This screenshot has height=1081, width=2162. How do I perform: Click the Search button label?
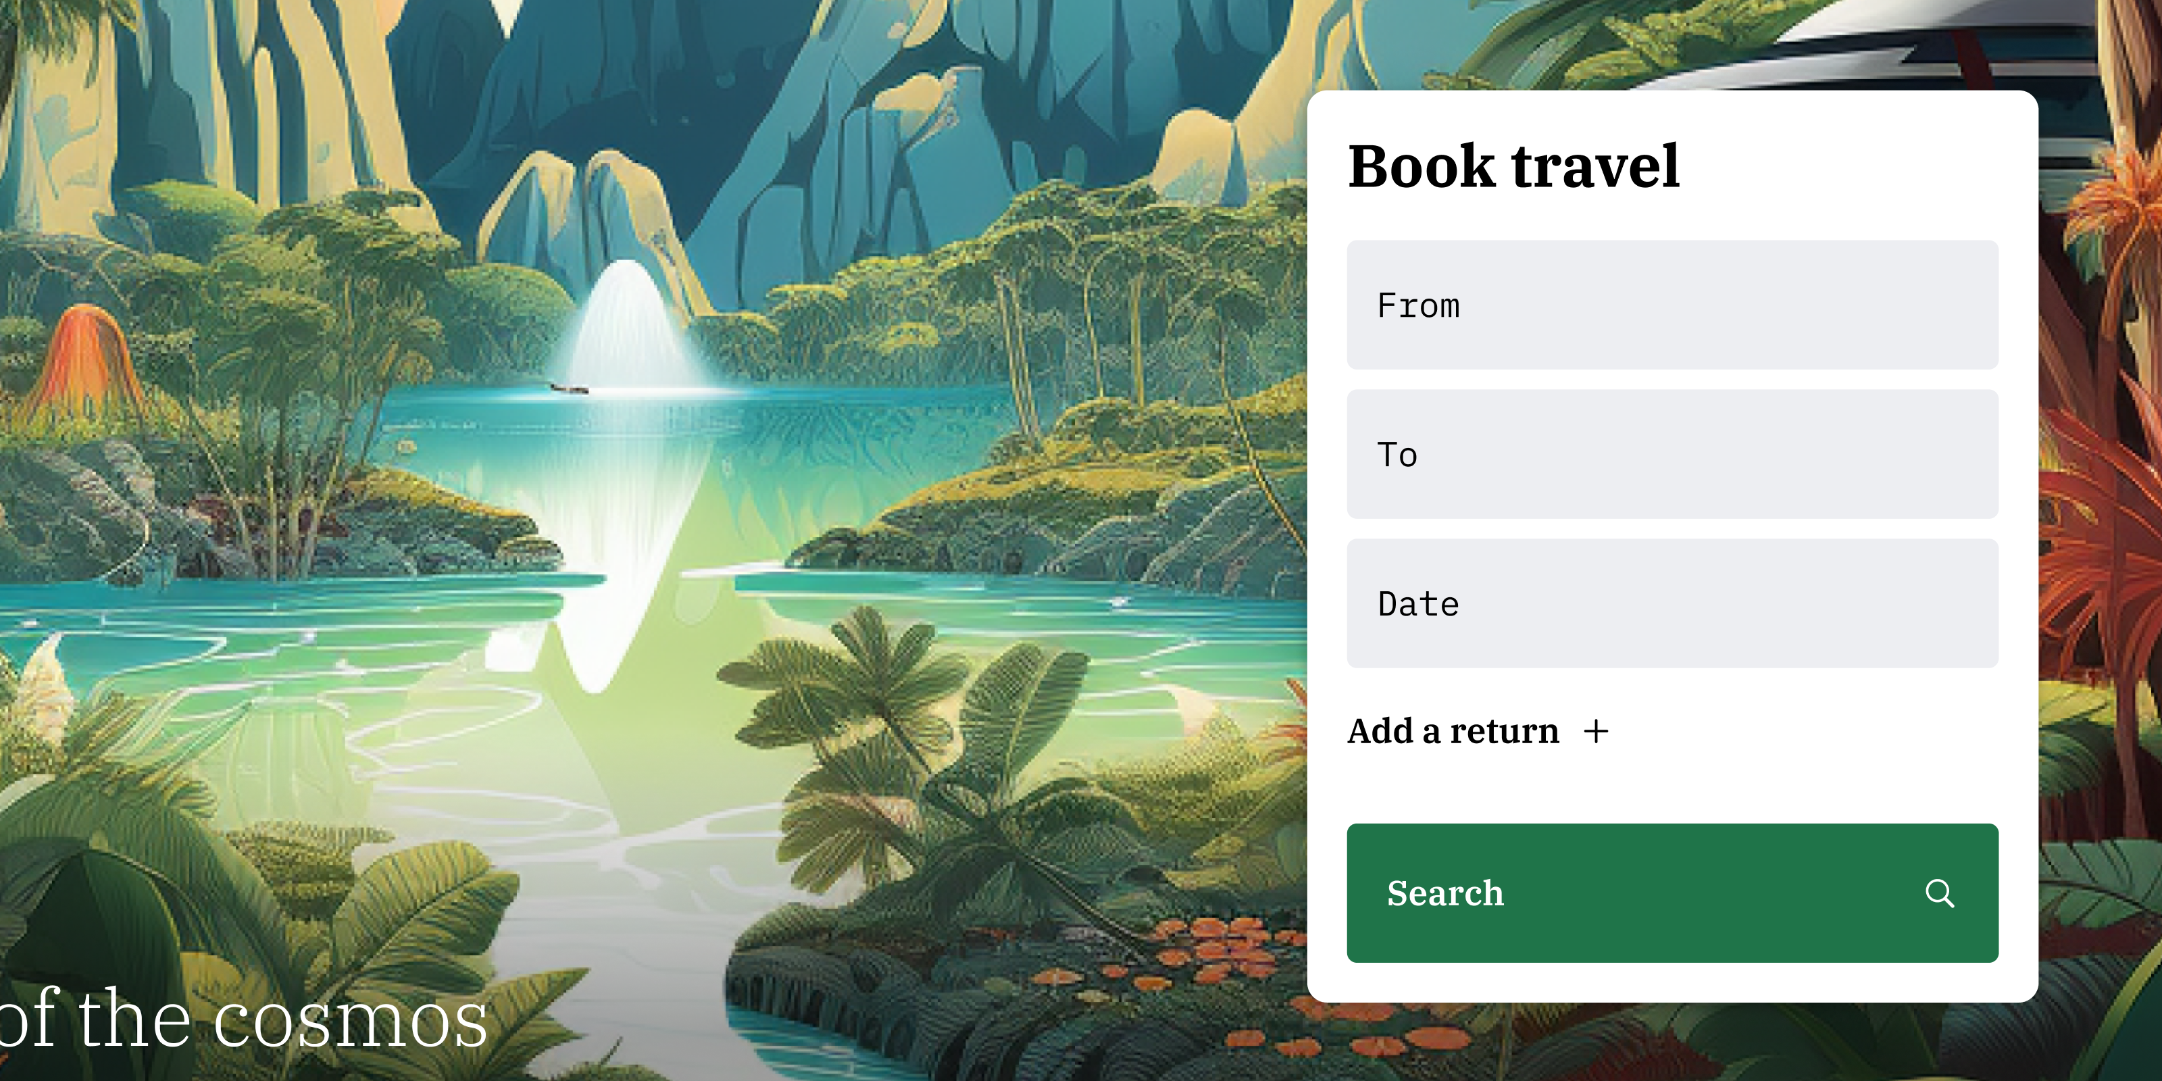(1445, 893)
